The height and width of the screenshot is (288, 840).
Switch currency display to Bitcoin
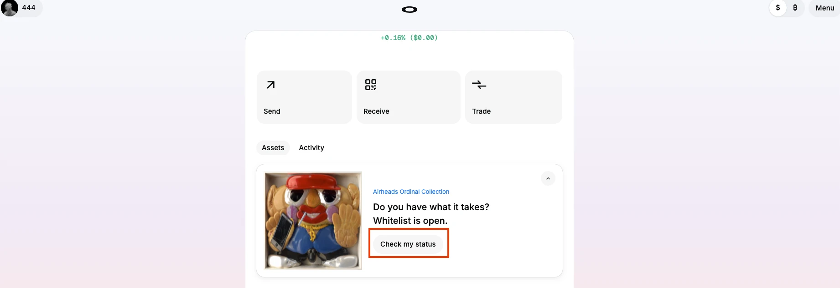(x=795, y=8)
